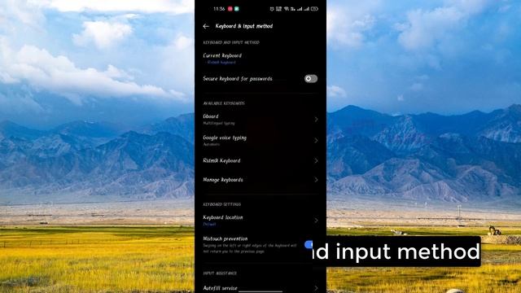Viewport: 521px width, 293px height.
Task: Tap the teal notification icon in status bar
Action: (237, 9)
